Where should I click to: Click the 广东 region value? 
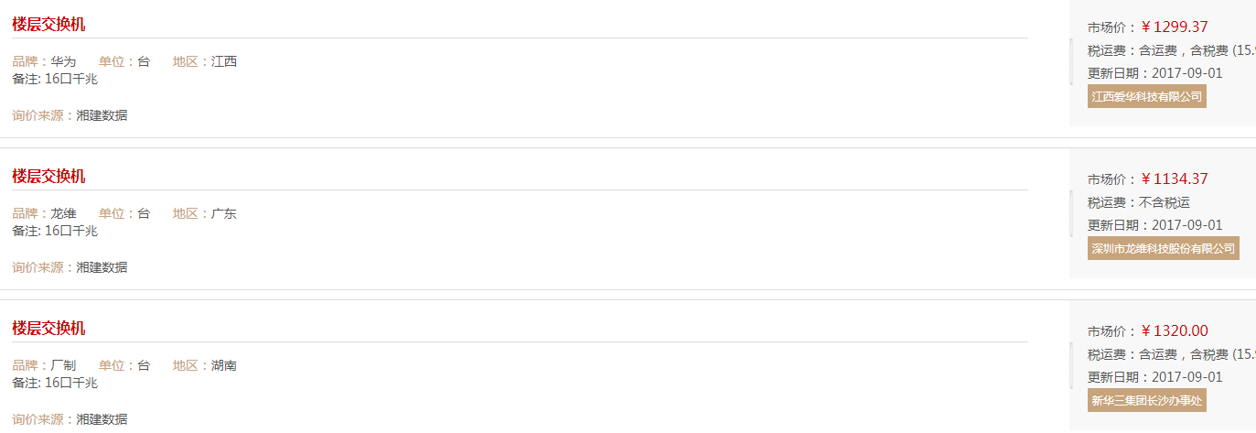point(224,213)
